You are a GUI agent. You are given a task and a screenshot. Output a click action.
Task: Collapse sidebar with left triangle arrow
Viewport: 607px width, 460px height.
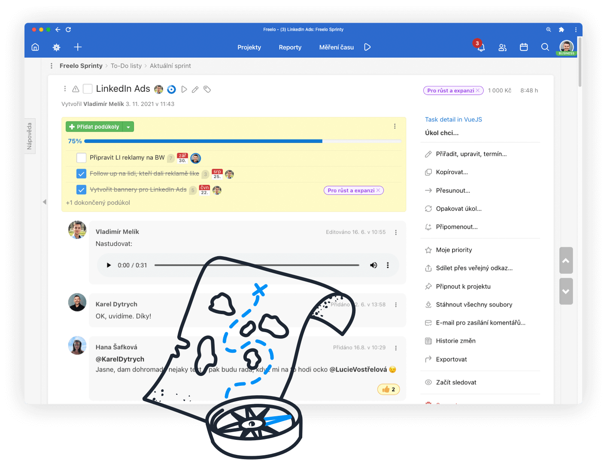tap(44, 202)
